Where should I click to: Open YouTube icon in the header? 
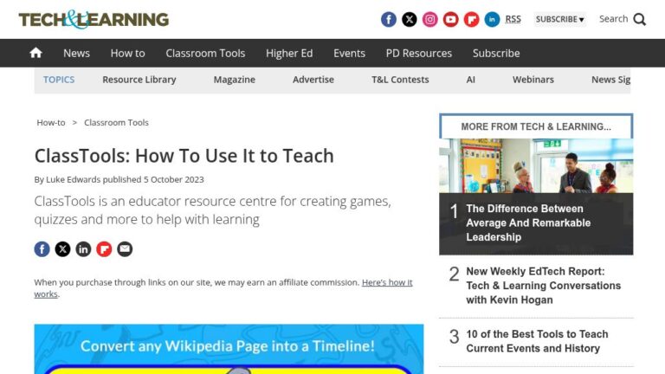(451, 19)
